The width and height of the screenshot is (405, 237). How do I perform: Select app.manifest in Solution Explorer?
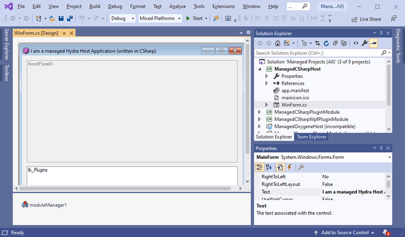coord(295,91)
